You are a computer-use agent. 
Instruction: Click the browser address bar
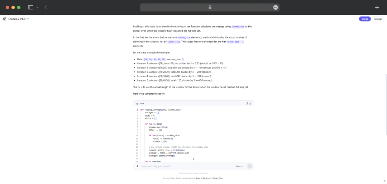pos(210,8)
